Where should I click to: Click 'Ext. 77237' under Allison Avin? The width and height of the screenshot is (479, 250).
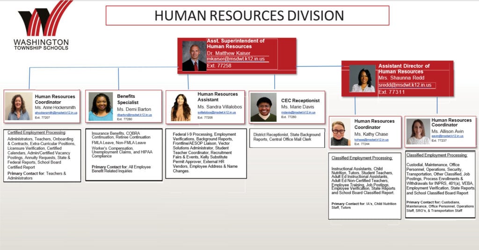click(x=439, y=140)
